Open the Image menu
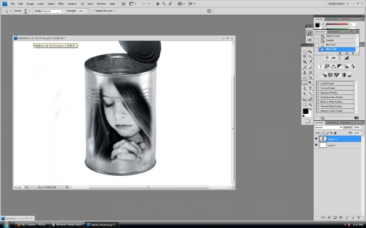 pos(30,4)
